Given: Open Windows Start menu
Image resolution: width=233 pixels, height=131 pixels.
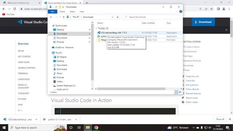Looking at the screenshot, I should click(x=4, y=128).
